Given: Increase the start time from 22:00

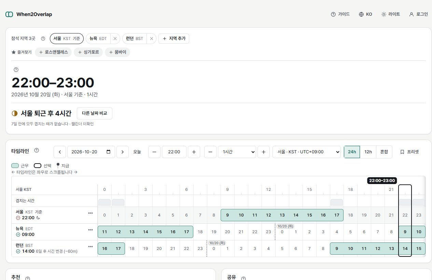Looking at the screenshot, I should [194, 152].
